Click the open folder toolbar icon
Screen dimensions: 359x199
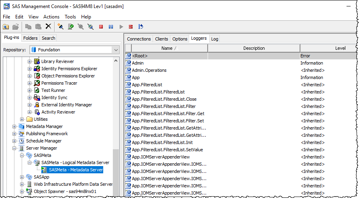(16, 27)
